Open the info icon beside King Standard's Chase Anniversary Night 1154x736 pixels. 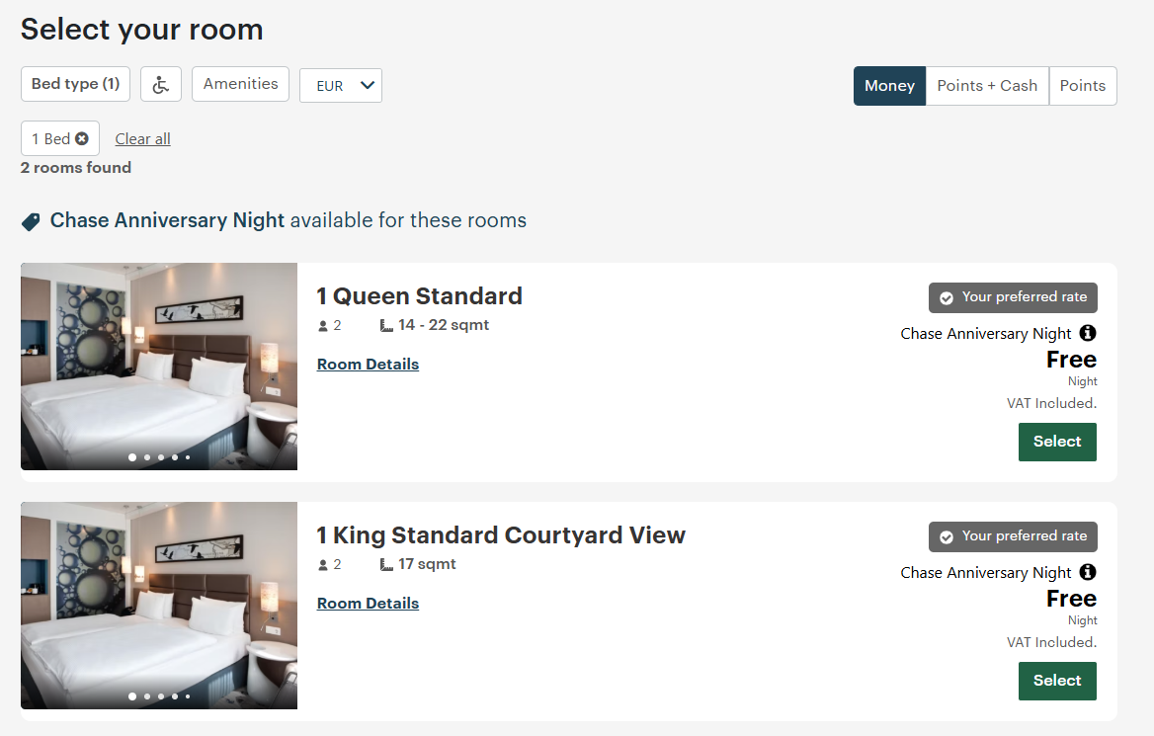tap(1087, 572)
